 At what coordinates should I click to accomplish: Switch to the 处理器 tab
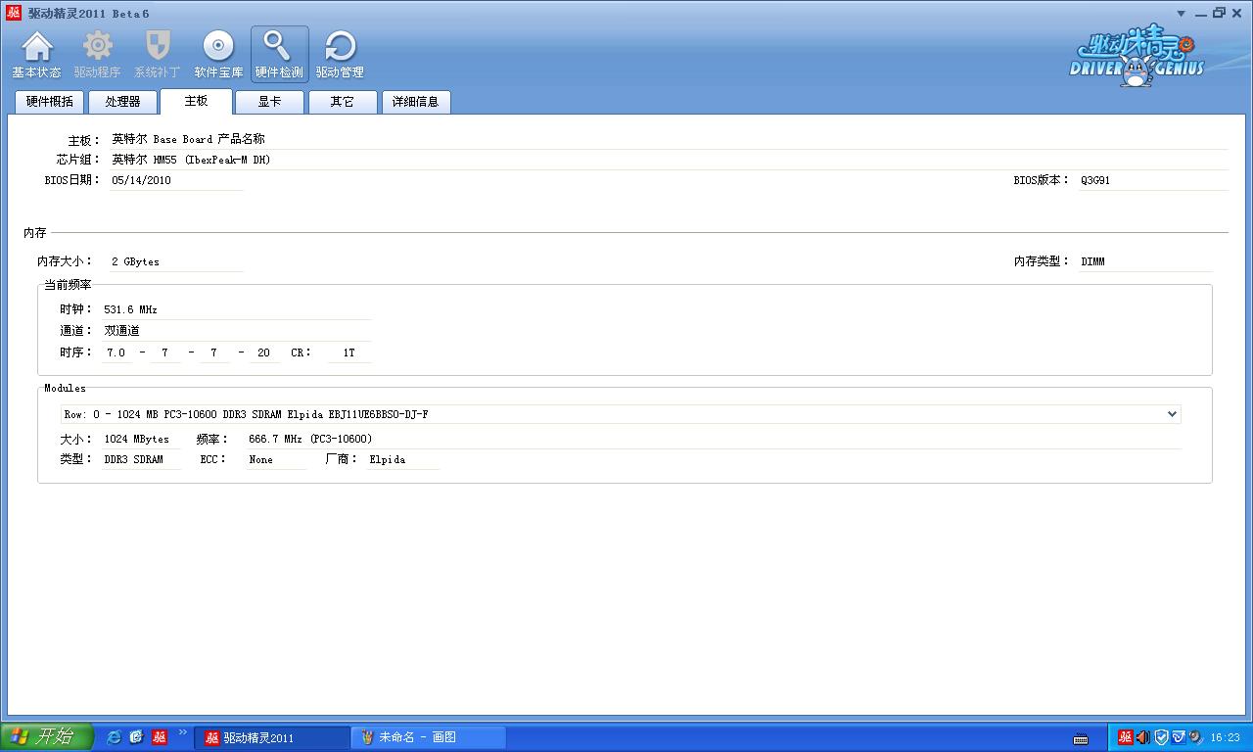tap(123, 102)
